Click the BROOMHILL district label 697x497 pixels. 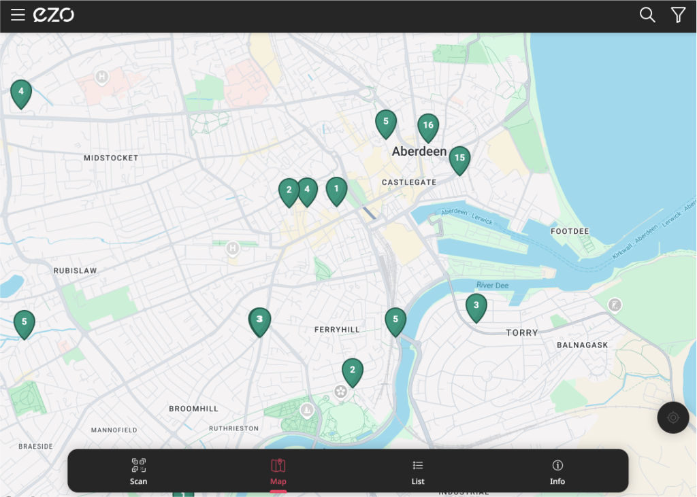pyautogui.click(x=193, y=409)
